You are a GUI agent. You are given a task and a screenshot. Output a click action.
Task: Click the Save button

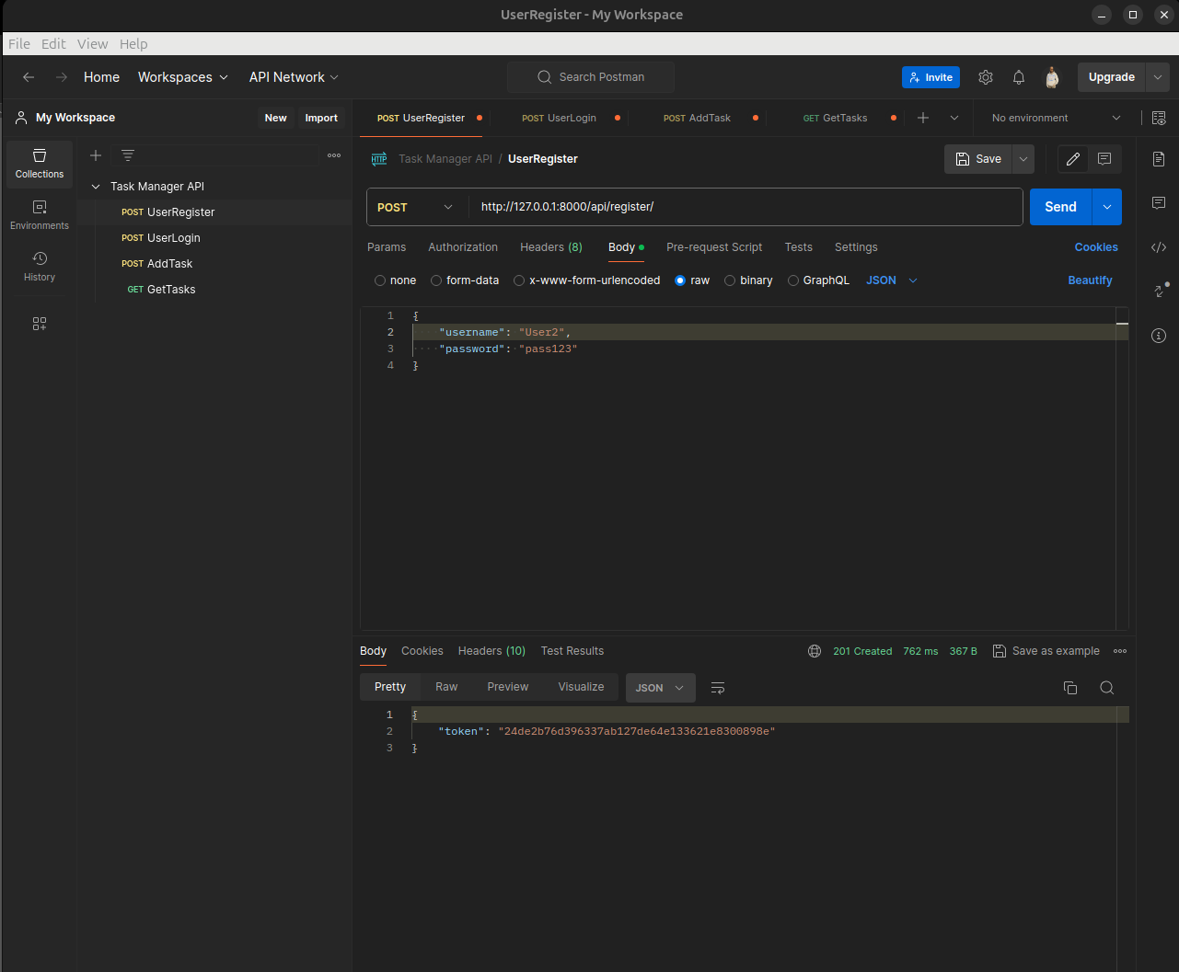click(x=978, y=159)
